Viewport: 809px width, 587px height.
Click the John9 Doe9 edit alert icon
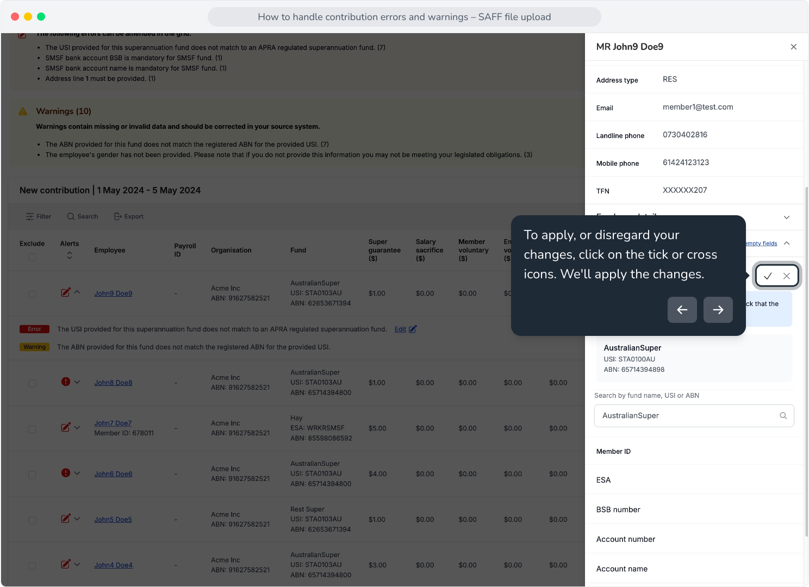pyautogui.click(x=66, y=292)
